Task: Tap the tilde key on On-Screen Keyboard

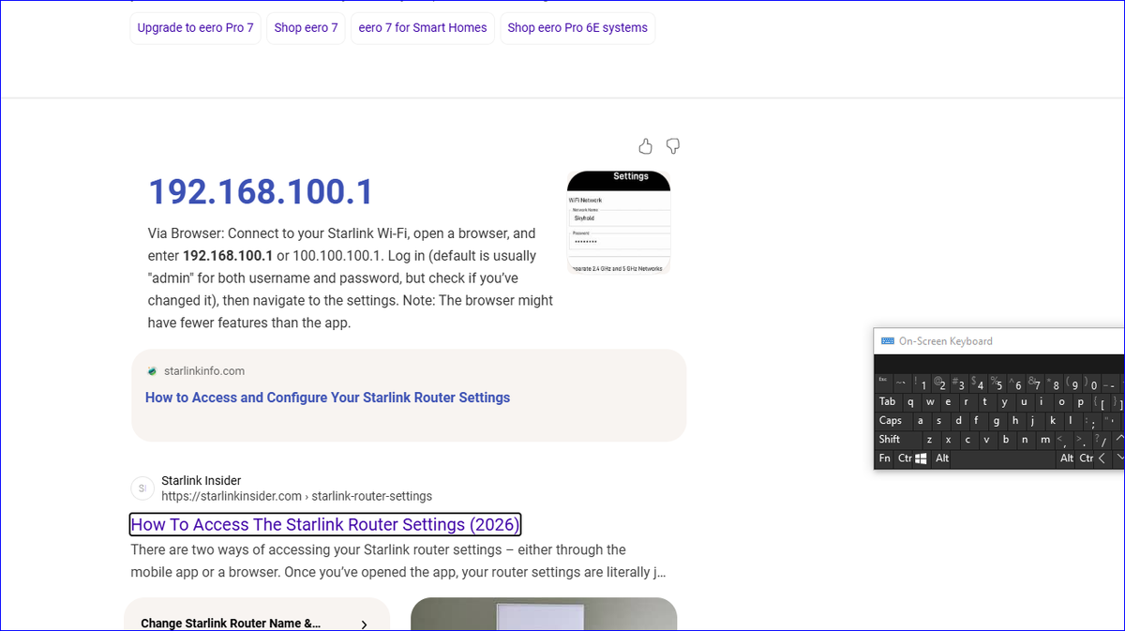Action: (903, 383)
